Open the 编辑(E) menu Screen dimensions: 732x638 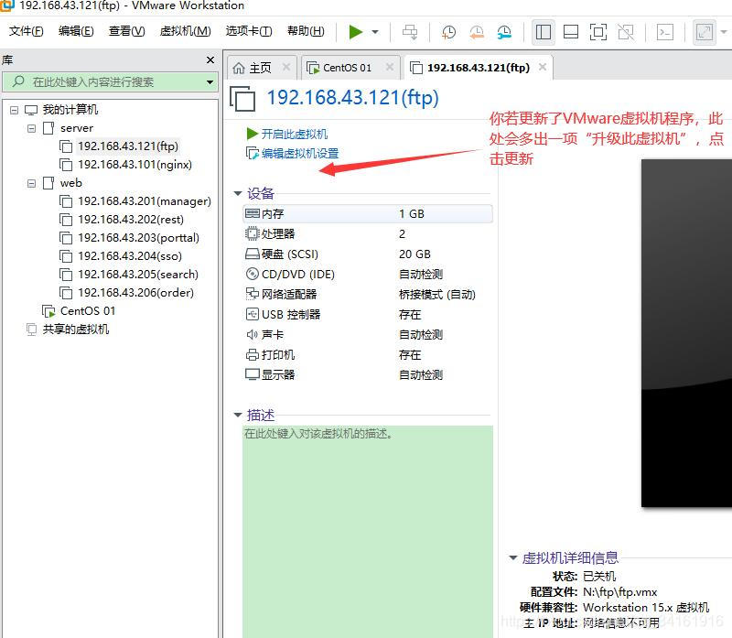(x=76, y=31)
